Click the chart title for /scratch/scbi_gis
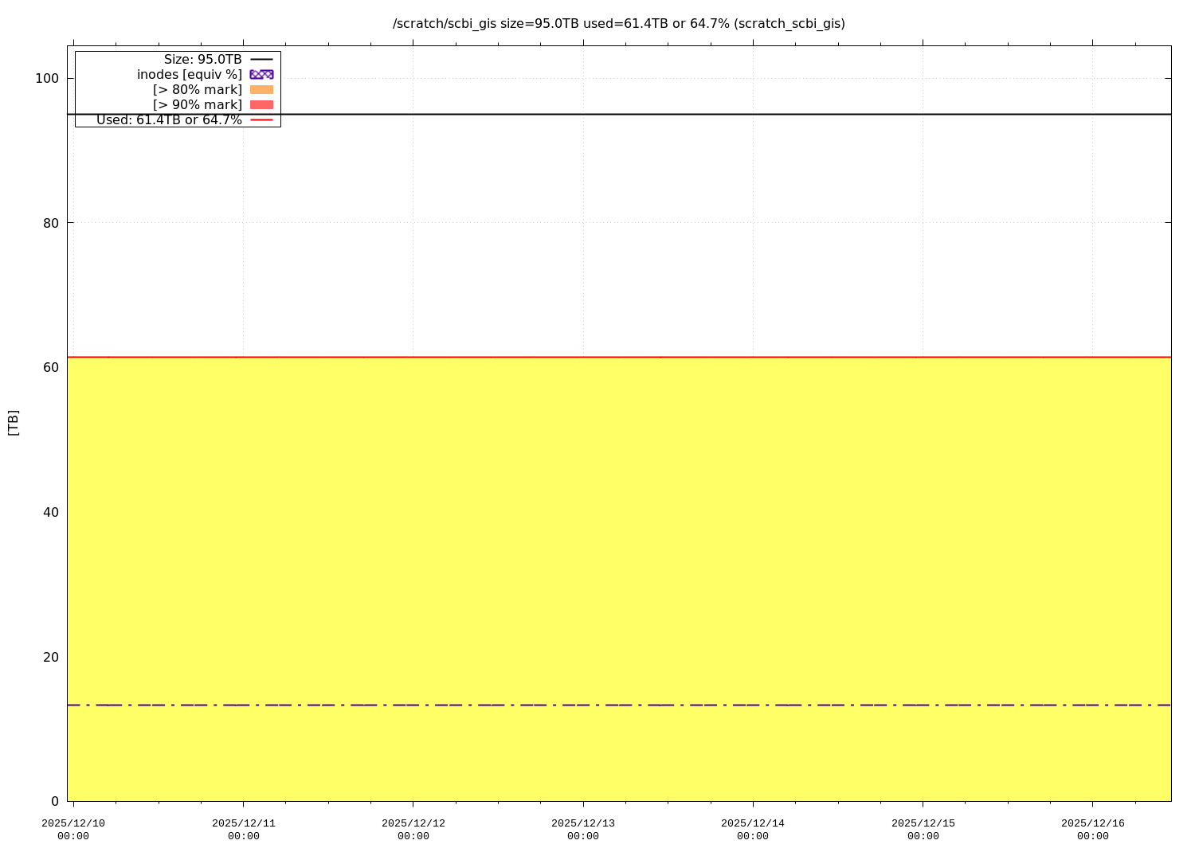The height and width of the screenshot is (852, 1195). point(618,24)
